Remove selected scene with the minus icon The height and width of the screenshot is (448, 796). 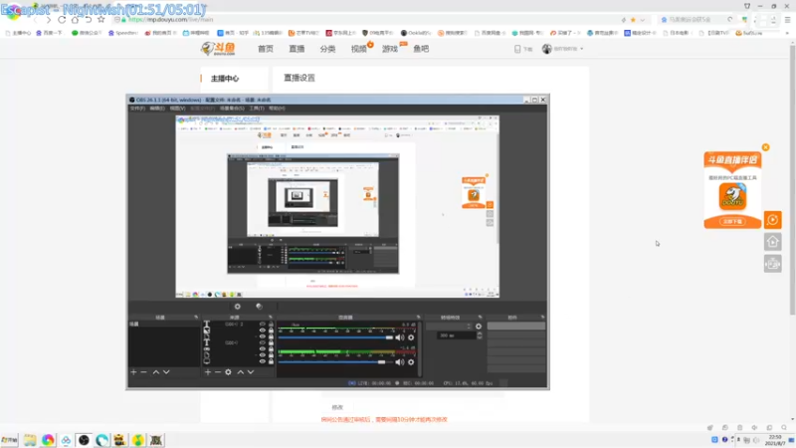pyautogui.click(x=143, y=372)
